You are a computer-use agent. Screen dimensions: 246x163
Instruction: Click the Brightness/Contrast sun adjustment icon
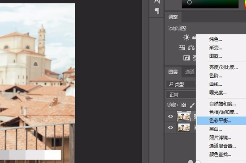186,37
